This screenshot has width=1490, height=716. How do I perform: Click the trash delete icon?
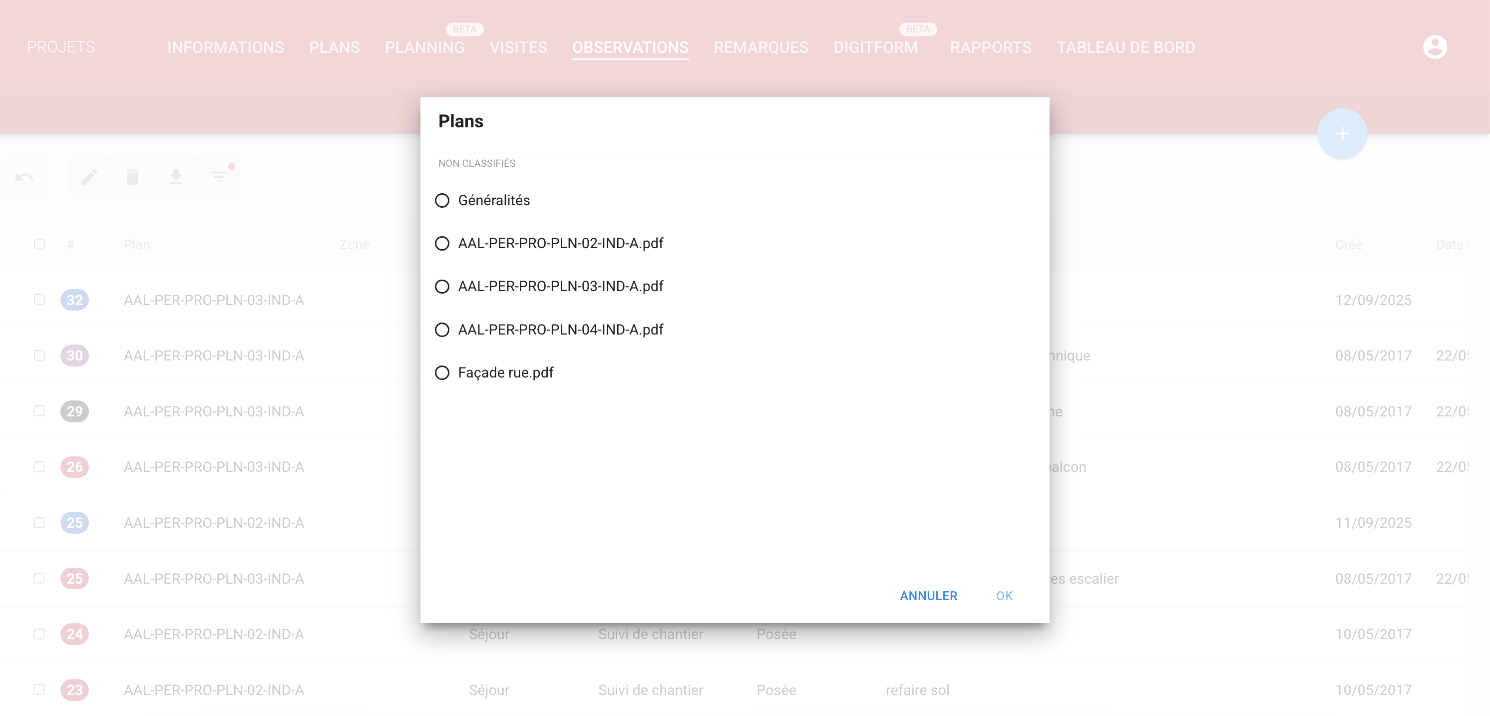pos(132,177)
